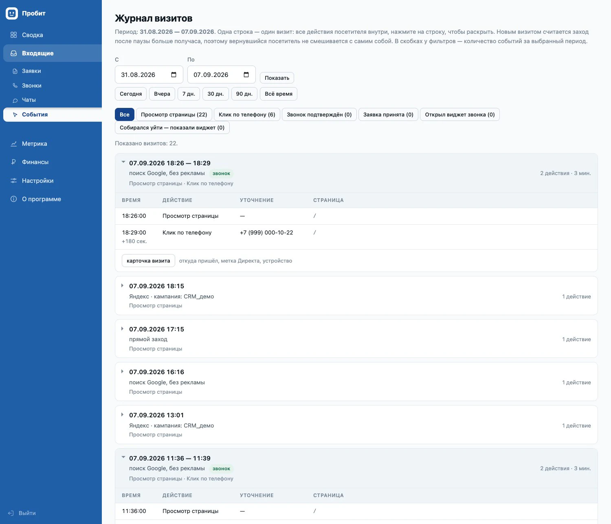The width and height of the screenshot is (611, 524).
Task: Click the Финансы ruble icon
Action: 13,162
